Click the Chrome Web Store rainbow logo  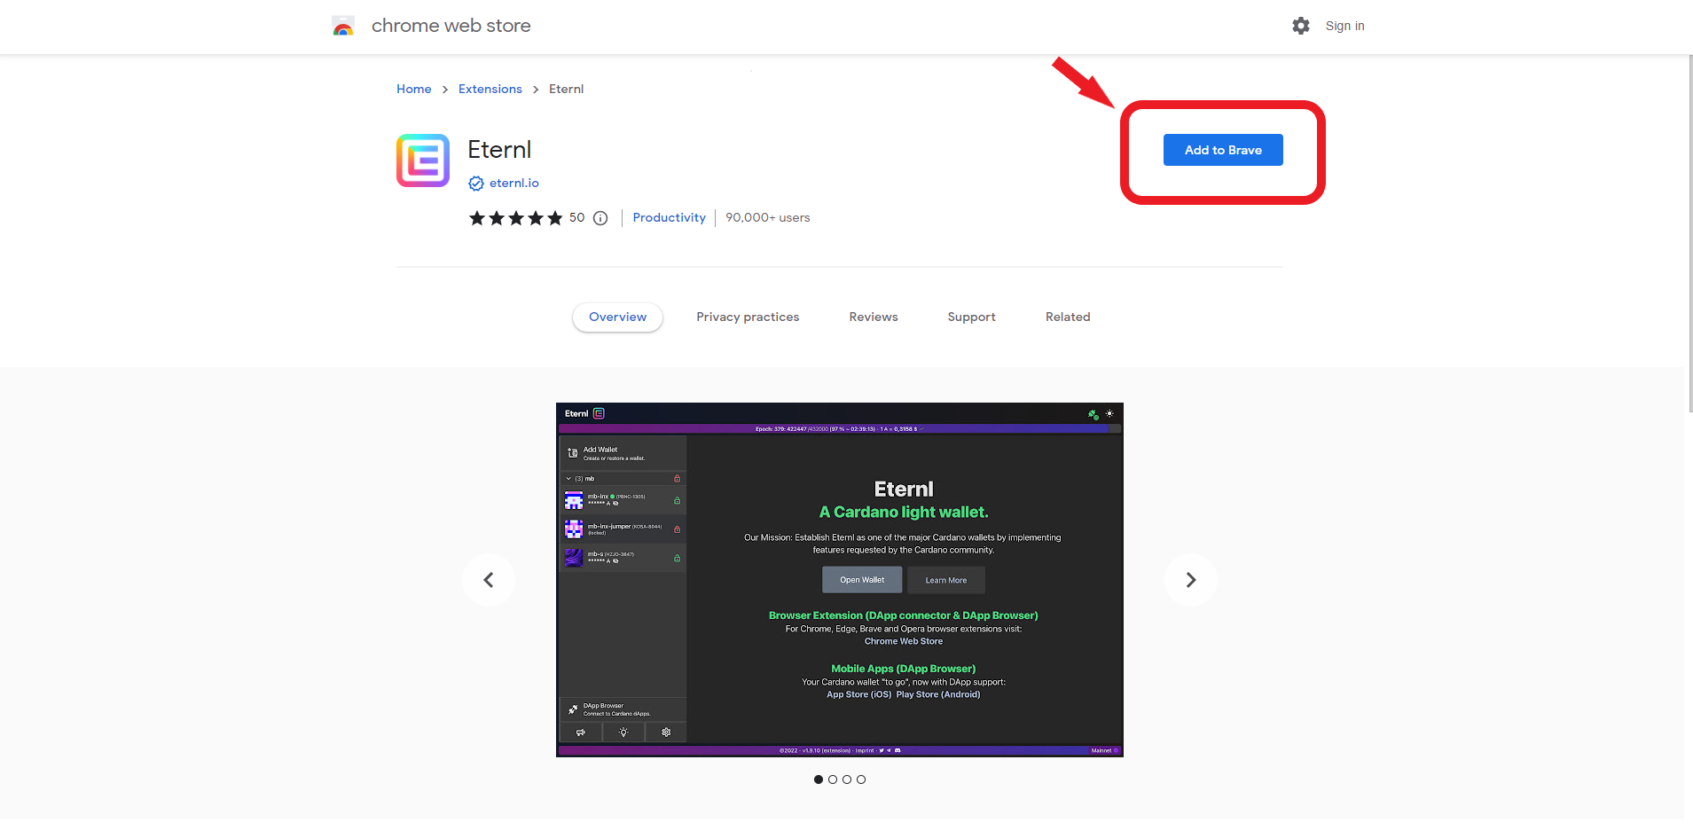(x=343, y=26)
